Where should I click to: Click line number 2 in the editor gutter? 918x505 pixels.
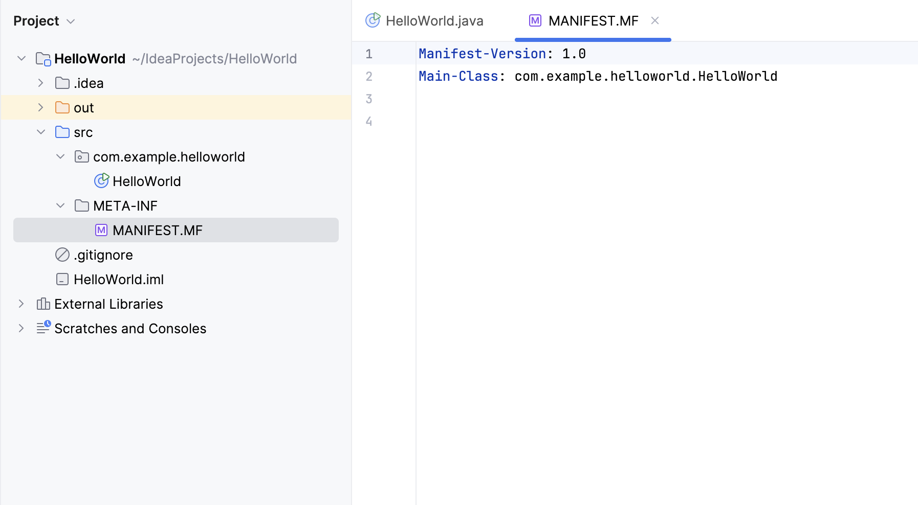[x=369, y=76]
